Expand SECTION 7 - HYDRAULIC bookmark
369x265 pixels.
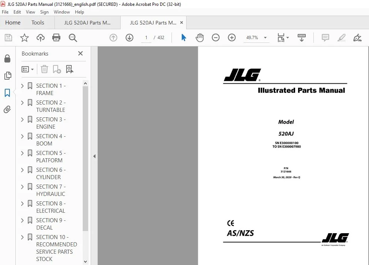click(22, 187)
